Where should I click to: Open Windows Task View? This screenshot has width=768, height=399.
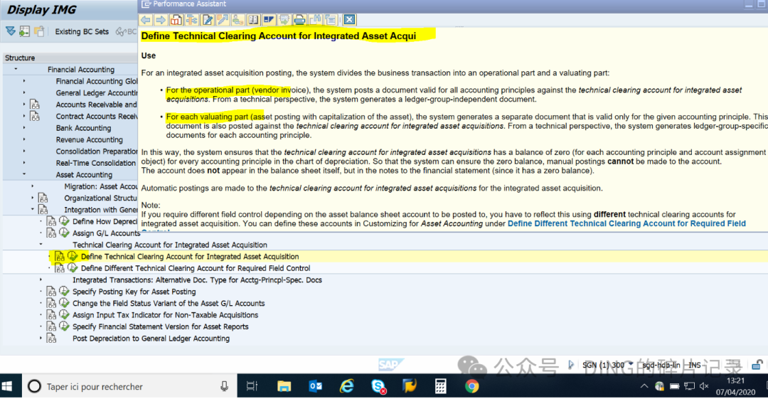252,386
